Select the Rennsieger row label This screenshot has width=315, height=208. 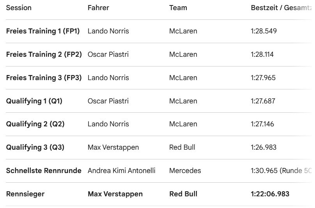tap(26, 194)
